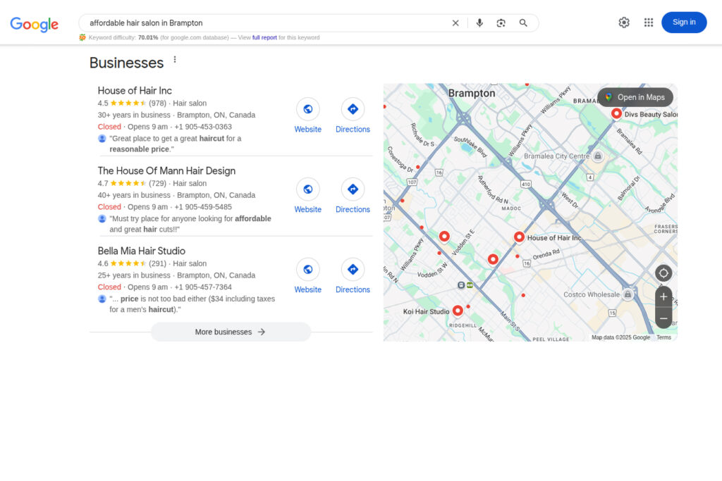Click 'Must try place' review snippet
722x481 pixels.
pyautogui.click(x=190, y=224)
